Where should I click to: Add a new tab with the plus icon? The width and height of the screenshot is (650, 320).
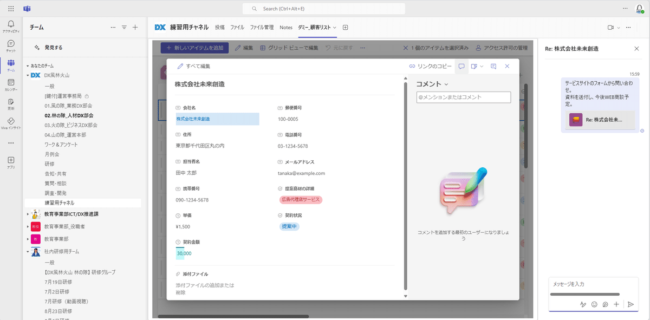346,27
